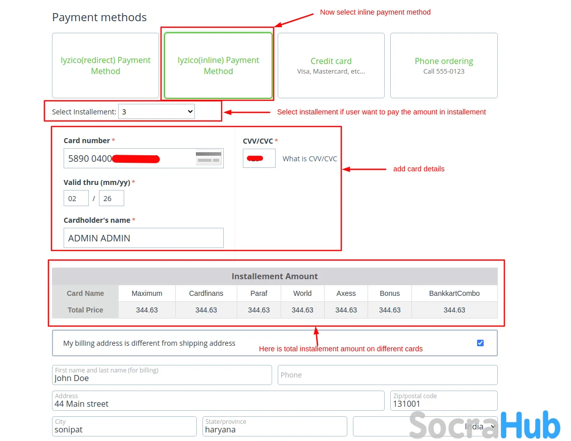Click the Phone input field
This screenshot has height=441, width=571.
387,375
